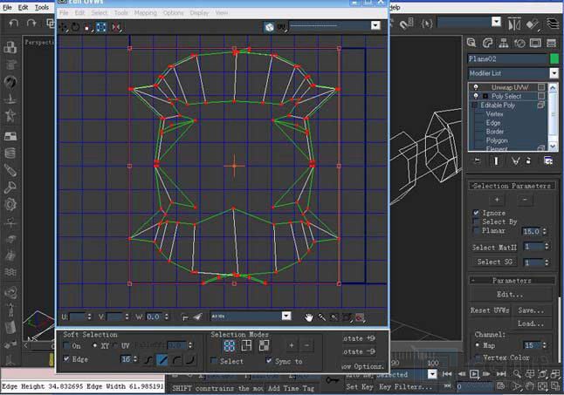
Task: Click the U coordinate input field
Action: tap(78, 317)
